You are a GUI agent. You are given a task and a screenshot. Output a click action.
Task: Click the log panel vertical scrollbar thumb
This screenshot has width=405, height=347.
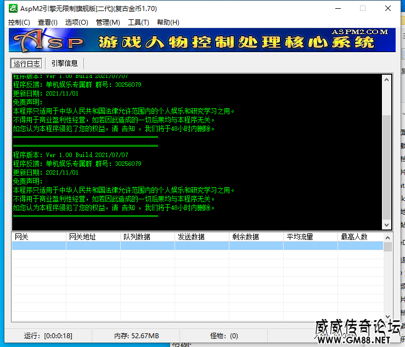click(386, 168)
